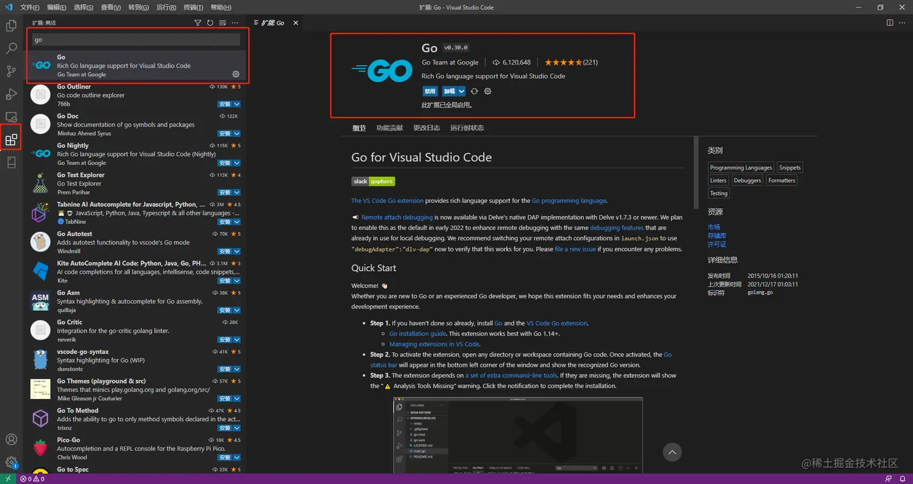Open the gear menu in Go extension header
The image size is (913, 484).
pyautogui.click(x=488, y=91)
